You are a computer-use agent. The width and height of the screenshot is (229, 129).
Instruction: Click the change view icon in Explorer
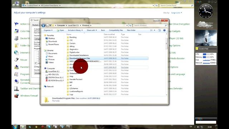[x=151, y=30]
